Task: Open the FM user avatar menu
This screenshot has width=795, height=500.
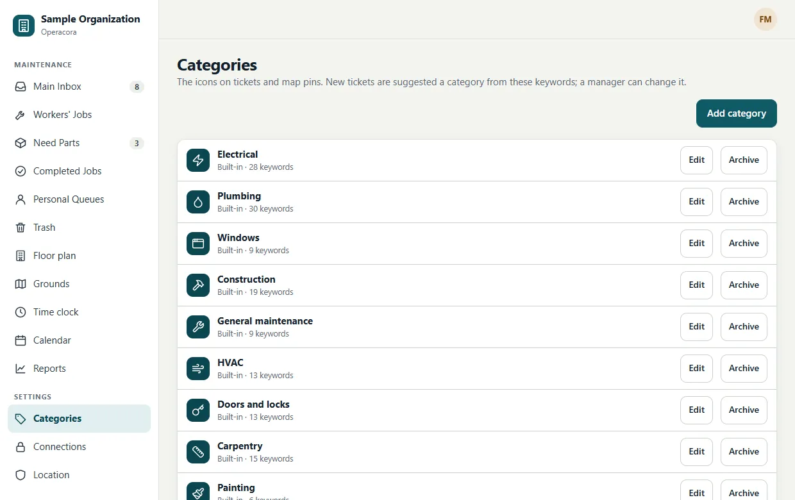Action: (766, 19)
